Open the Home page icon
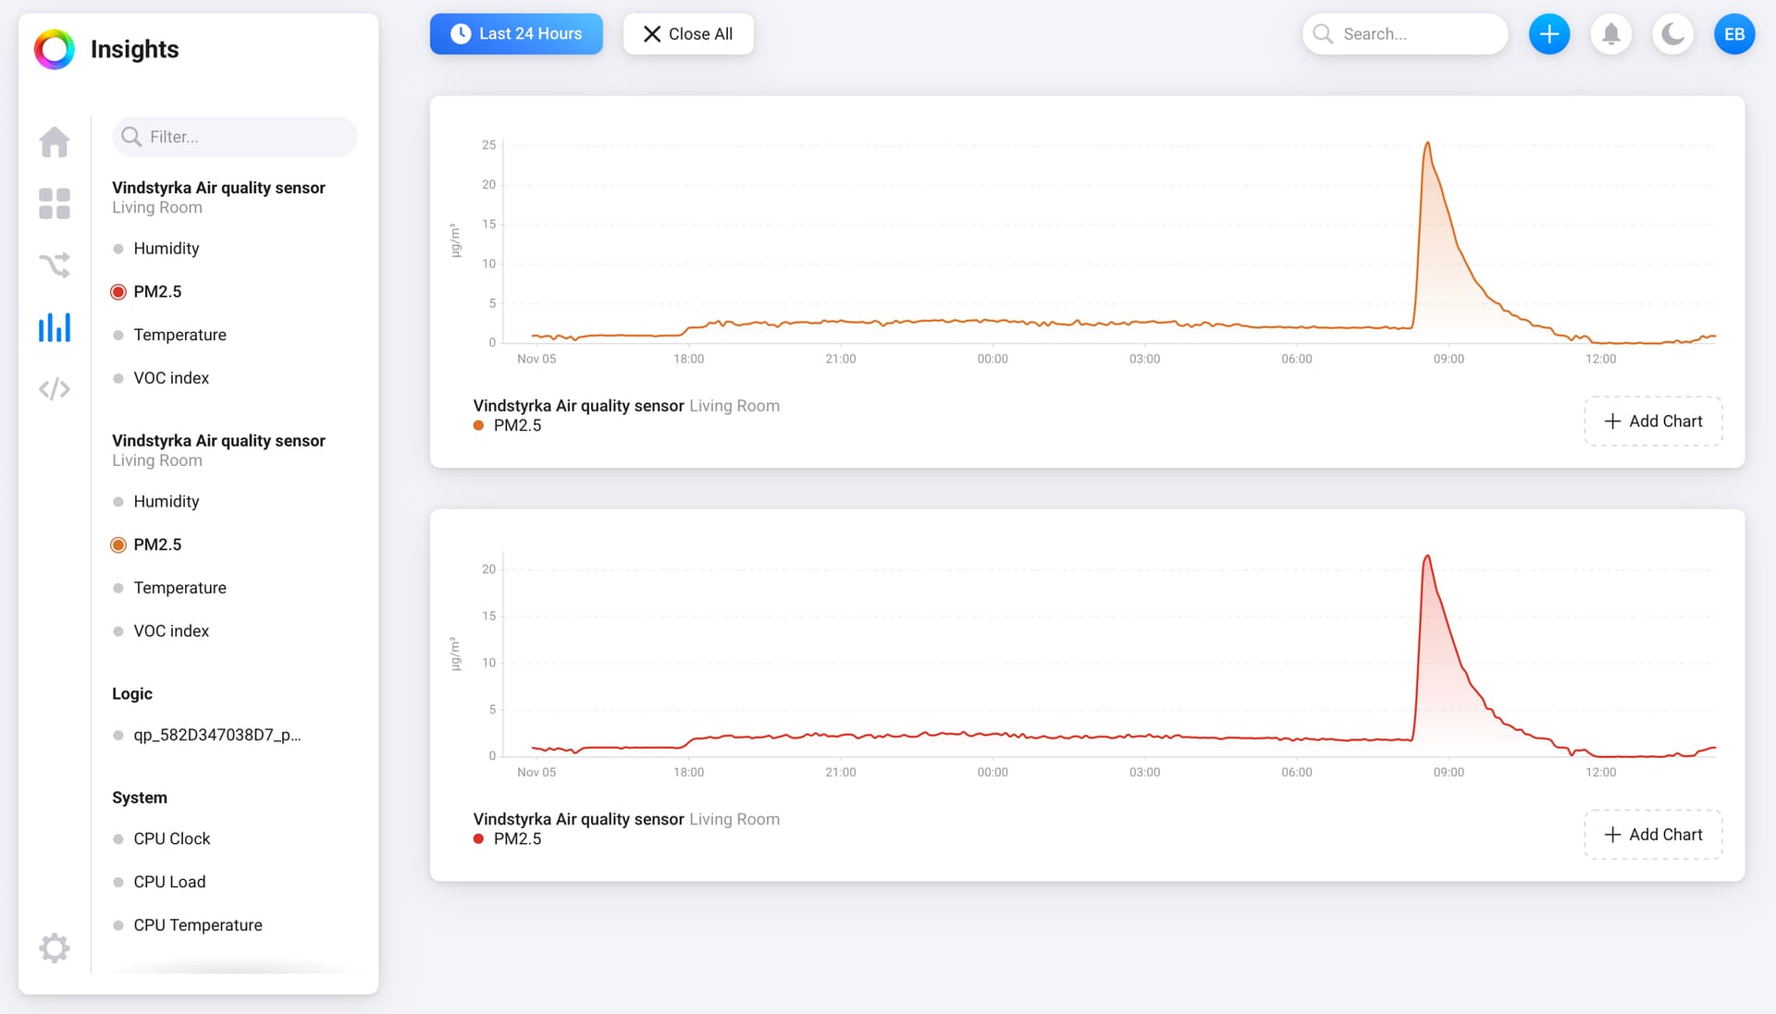Image resolution: width=1776 pixels, height=1014 pixels. [x=55, y=141]
